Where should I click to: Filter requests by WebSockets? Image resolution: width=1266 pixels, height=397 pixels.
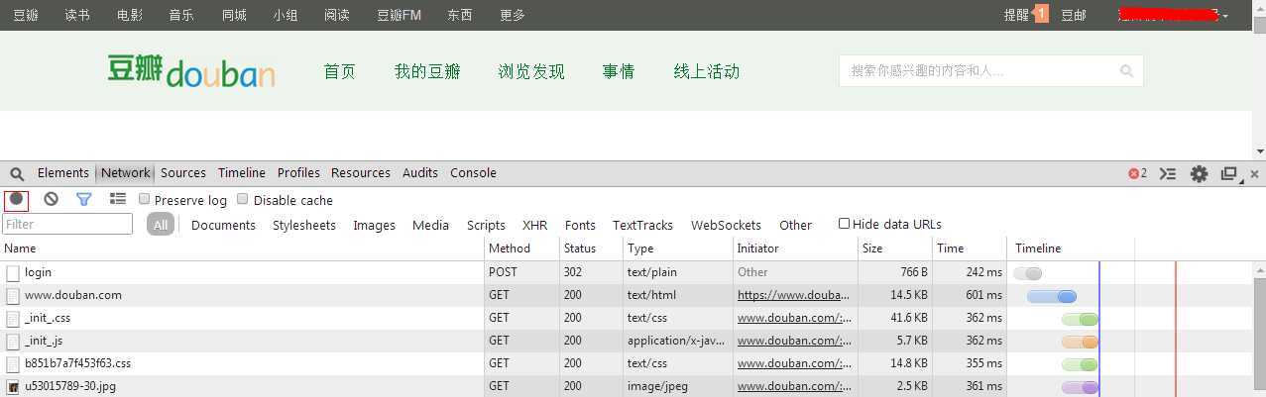pyautogui.click(x=726, y=225)
